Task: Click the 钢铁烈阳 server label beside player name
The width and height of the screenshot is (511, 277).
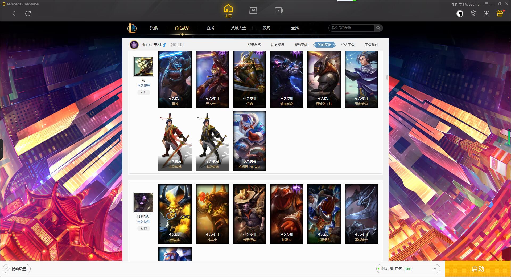Action: (177, 45)
